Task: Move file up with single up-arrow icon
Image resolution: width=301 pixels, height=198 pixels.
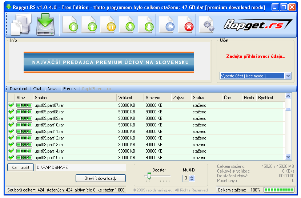Action: pyautogui.click(x=89, y=25)
